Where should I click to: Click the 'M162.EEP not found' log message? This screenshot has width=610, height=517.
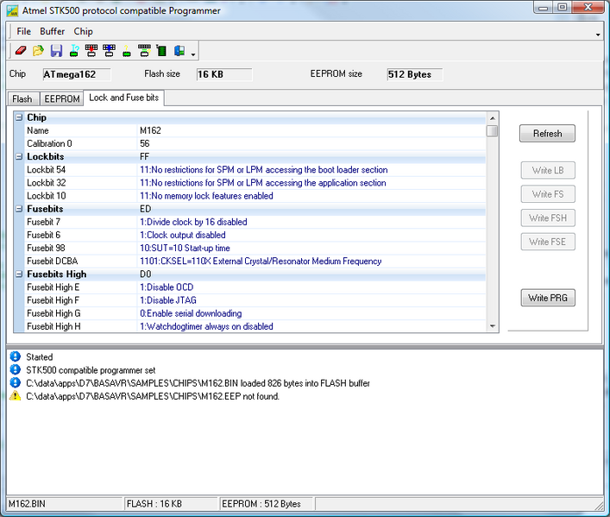click(153, 396)
